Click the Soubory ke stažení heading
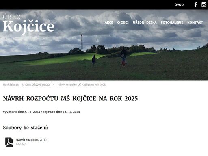Viewport: 208px width, 156px height. 26,128
